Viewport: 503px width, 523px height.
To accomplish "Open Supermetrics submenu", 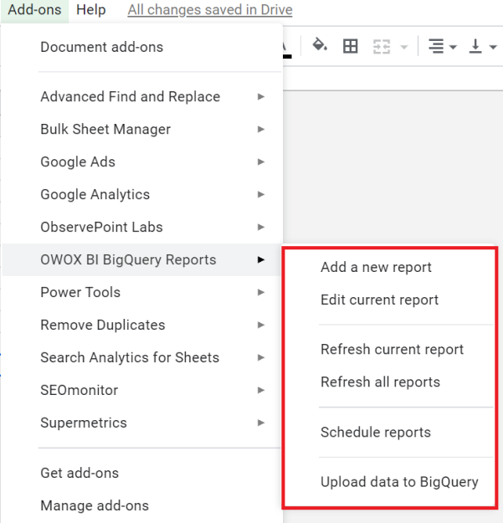I will pyautogui.click(x=142, y=423).
